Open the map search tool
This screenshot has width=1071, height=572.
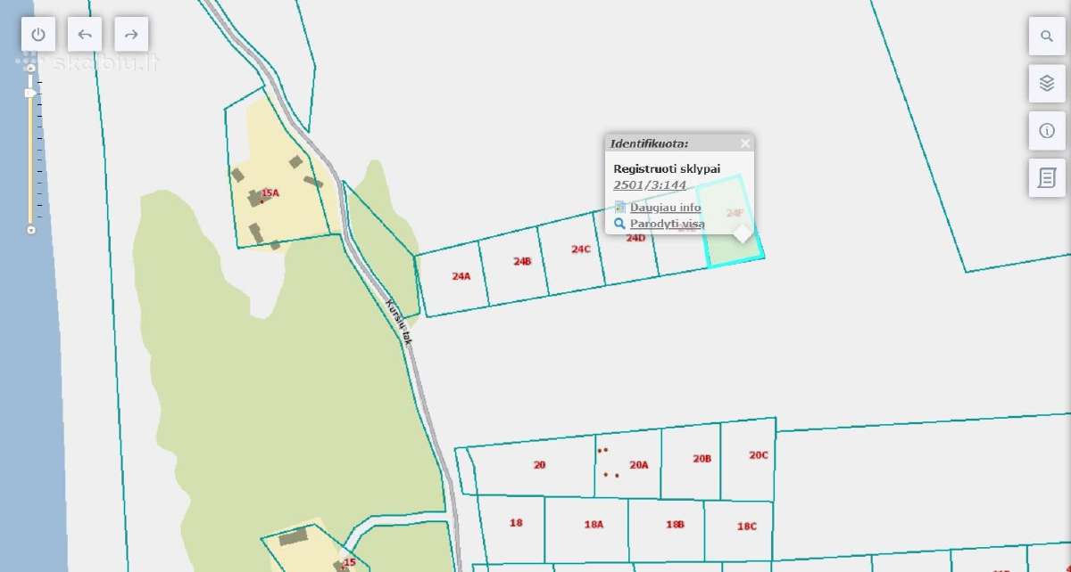(x=1047, y=37)
